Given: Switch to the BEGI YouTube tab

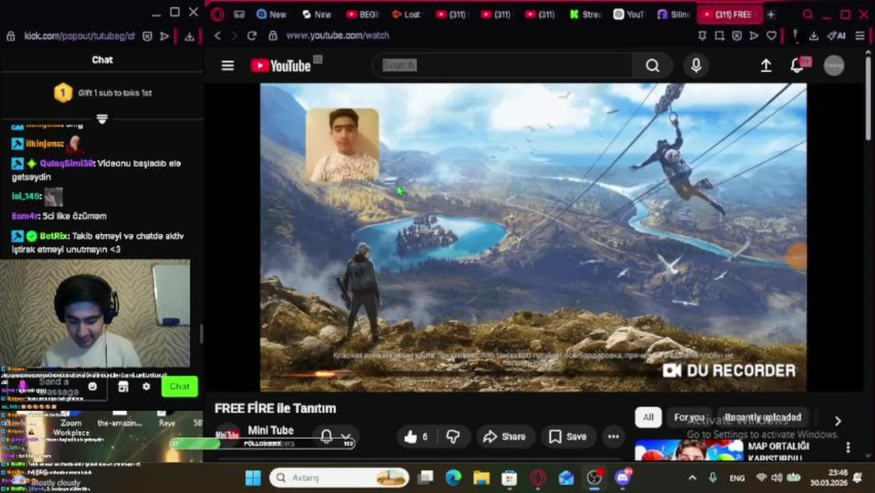Looking at the screenshot, I should pyautogui.click(x=362, y=14).
